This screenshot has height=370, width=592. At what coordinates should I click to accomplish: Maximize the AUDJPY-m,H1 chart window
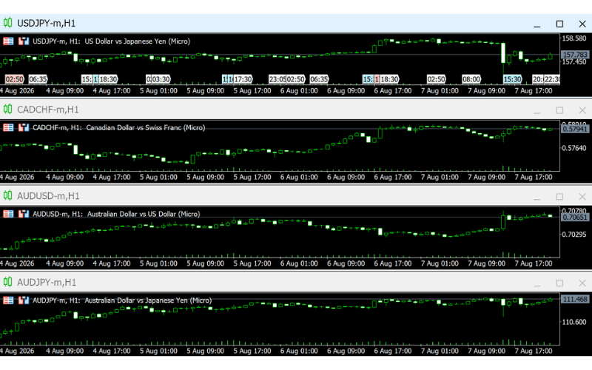click(559, 283)
